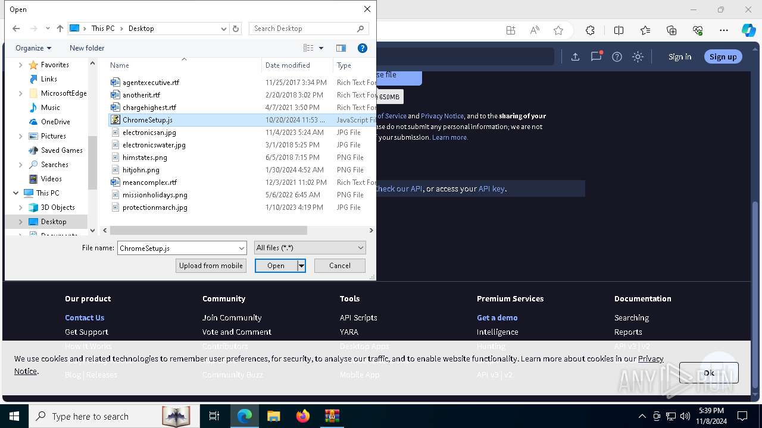The height and width of the screenshot is (428, 762).
Task: Select file electronicsan.jpg
Action: click(149, 133)
